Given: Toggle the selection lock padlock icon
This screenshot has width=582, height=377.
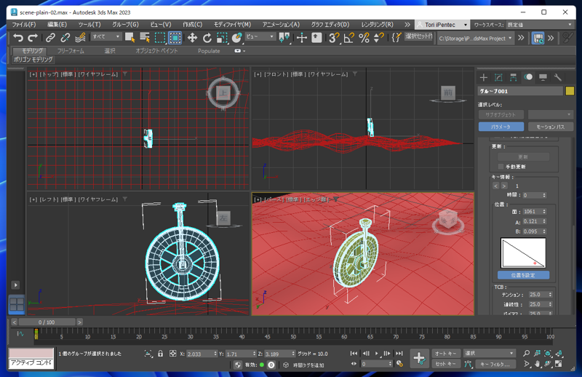Looking at the screenshot, I should coord(160,354).
